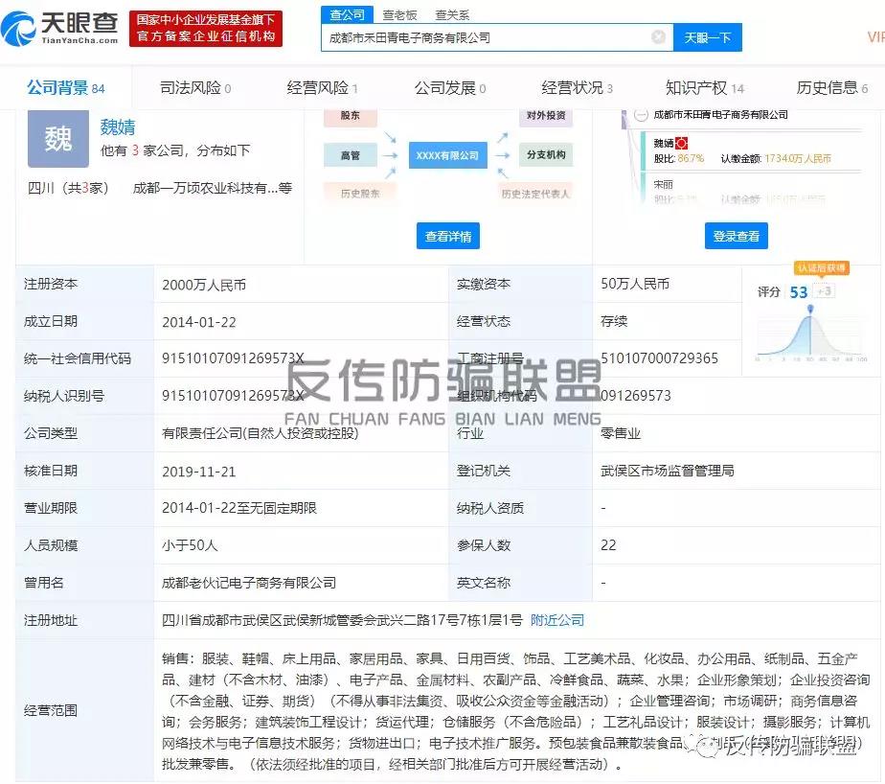Select the 查关系 search tab
The height and width of the screenshot is (784, 885).
pyautogui.click(x=452, y=15)
